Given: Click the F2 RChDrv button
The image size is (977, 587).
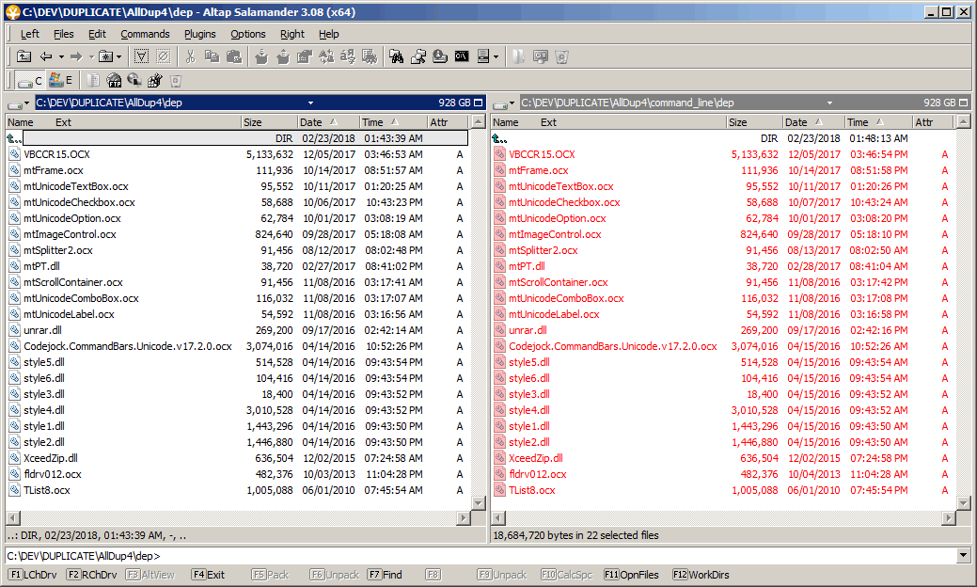Looking at the screenshot, I should click(91, 575).
